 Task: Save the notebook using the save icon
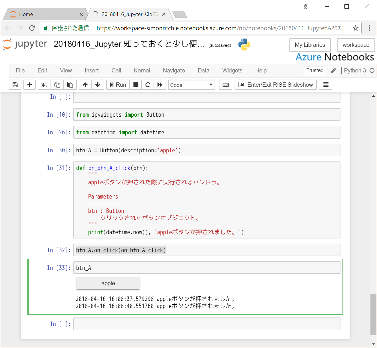point(15,85)
